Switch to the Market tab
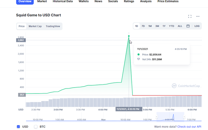208x130 pixels. point(43,2)
